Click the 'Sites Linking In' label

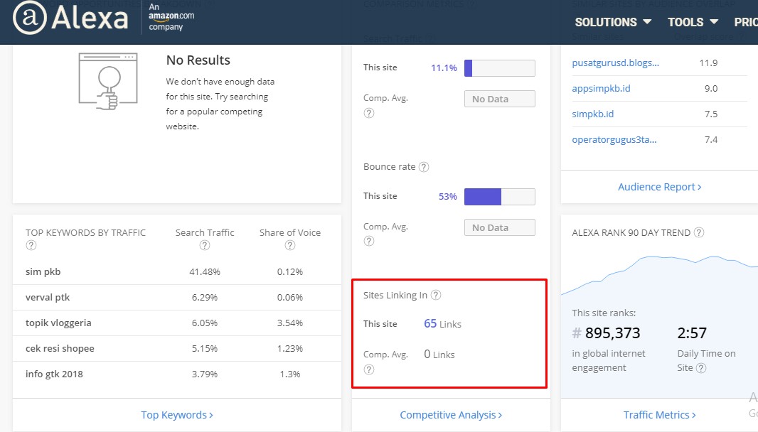tap(395, 296)
